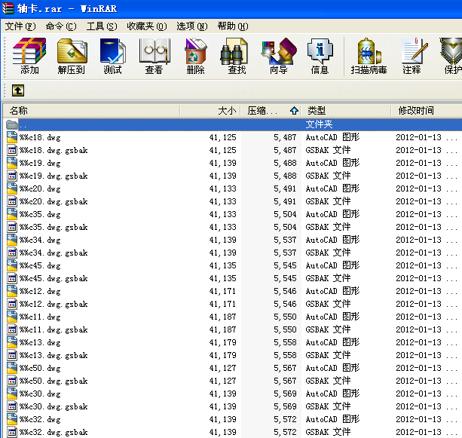Image resolution: width=462 pixels, height=438 pixels.
Task: Click packed size 5,550 of %%c11.dwg
Action: [285, 317]
